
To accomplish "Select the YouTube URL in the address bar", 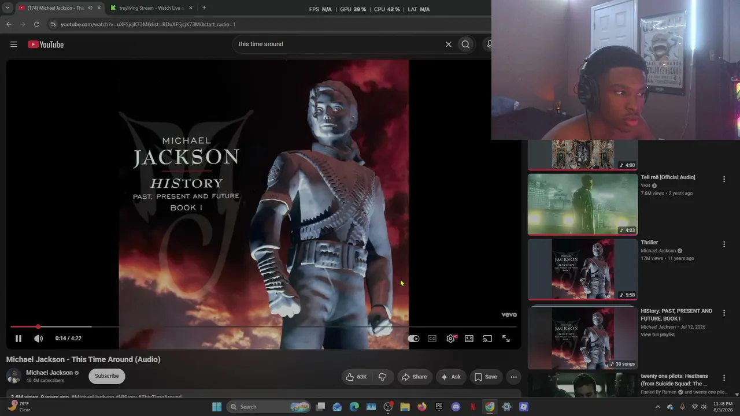I will tap(148, 24).
